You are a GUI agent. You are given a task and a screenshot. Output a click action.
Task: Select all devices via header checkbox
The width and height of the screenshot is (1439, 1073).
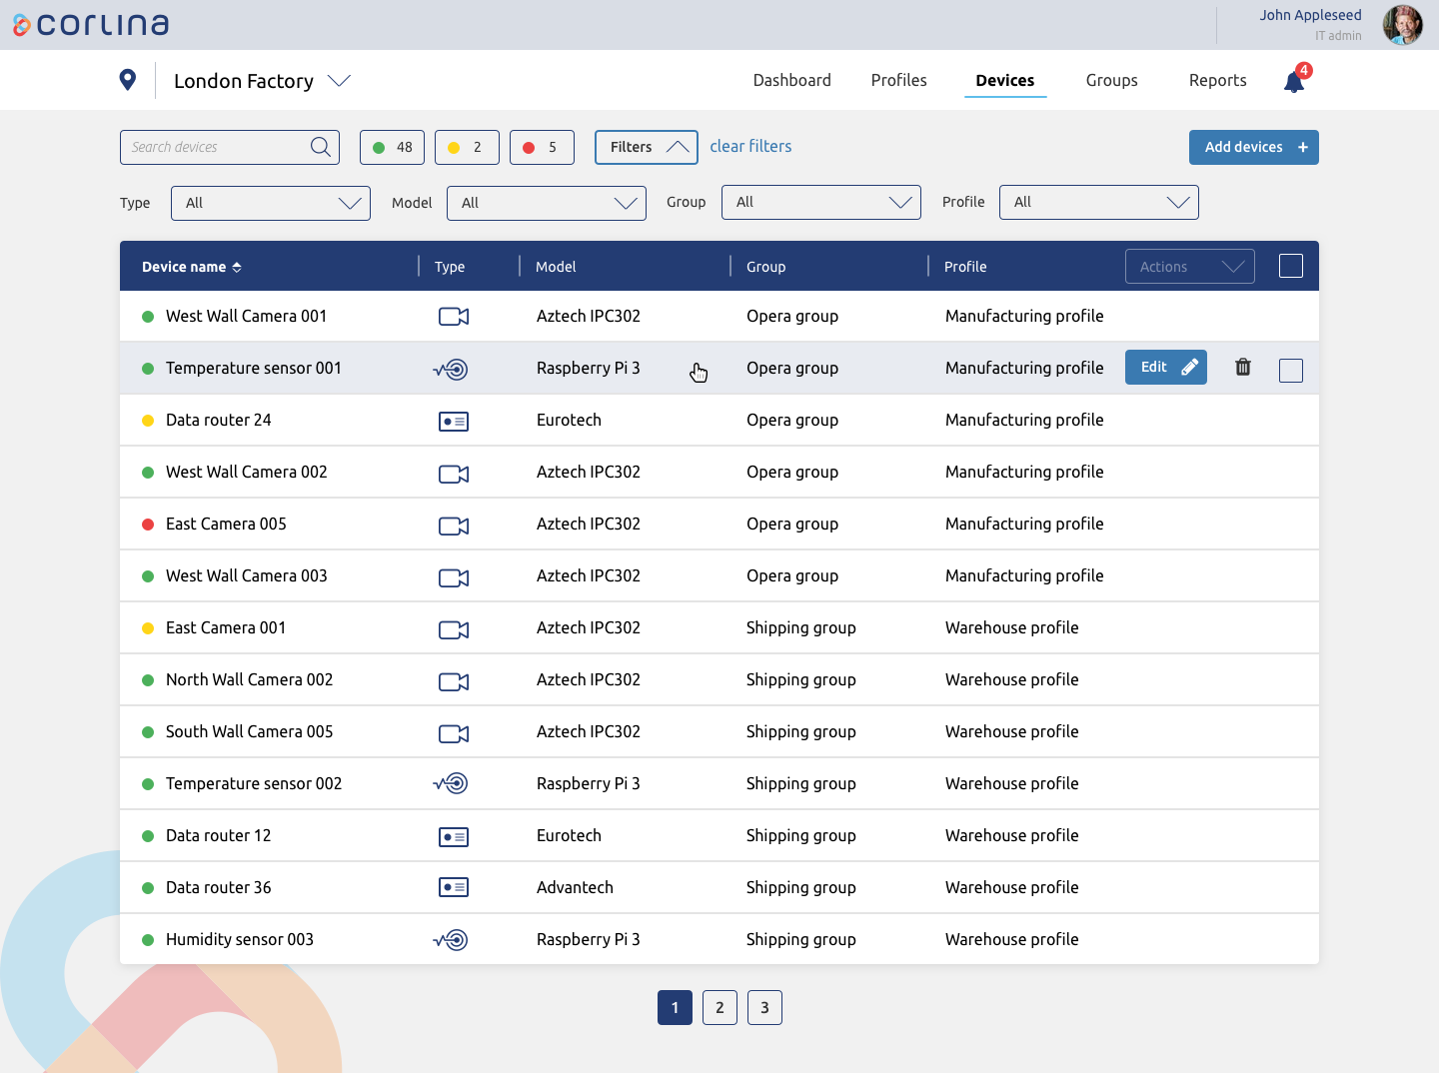[x=1291, y=266]
